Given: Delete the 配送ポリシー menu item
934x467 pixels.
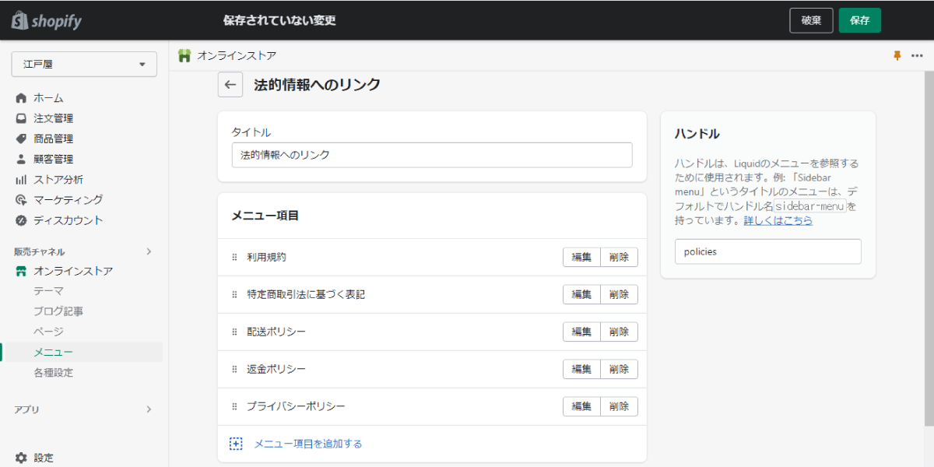Looking at the screenshot, I should (620, 332).
